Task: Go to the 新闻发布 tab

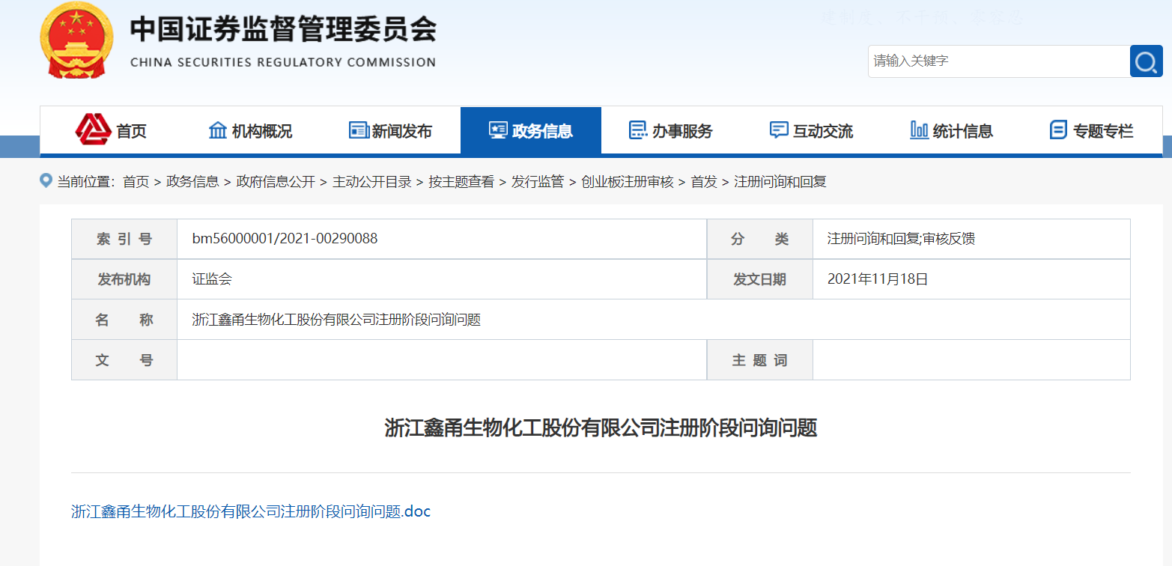Action: point(390,131)
